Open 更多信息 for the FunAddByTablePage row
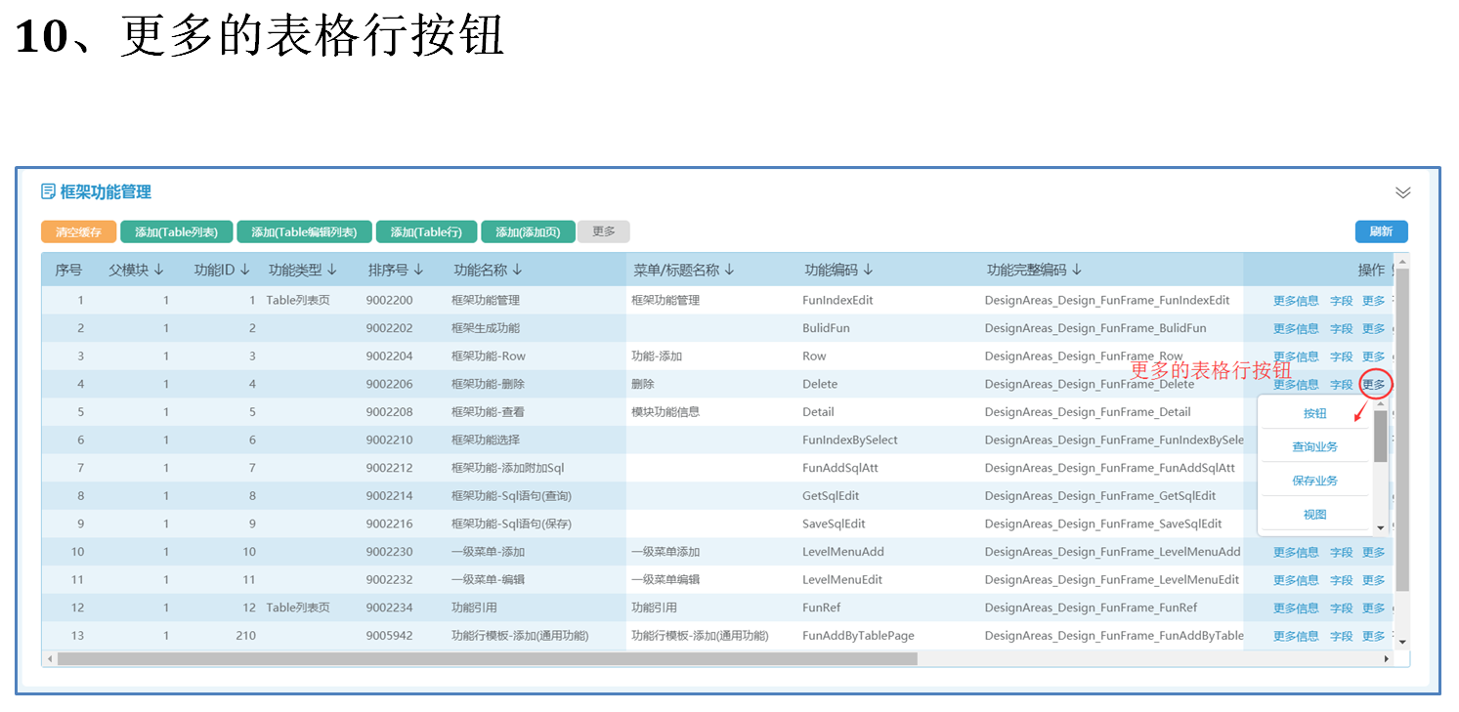Screen dimensions: 1459x712 coord(1296,637)
